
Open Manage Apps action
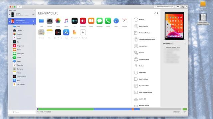[141, 46]
